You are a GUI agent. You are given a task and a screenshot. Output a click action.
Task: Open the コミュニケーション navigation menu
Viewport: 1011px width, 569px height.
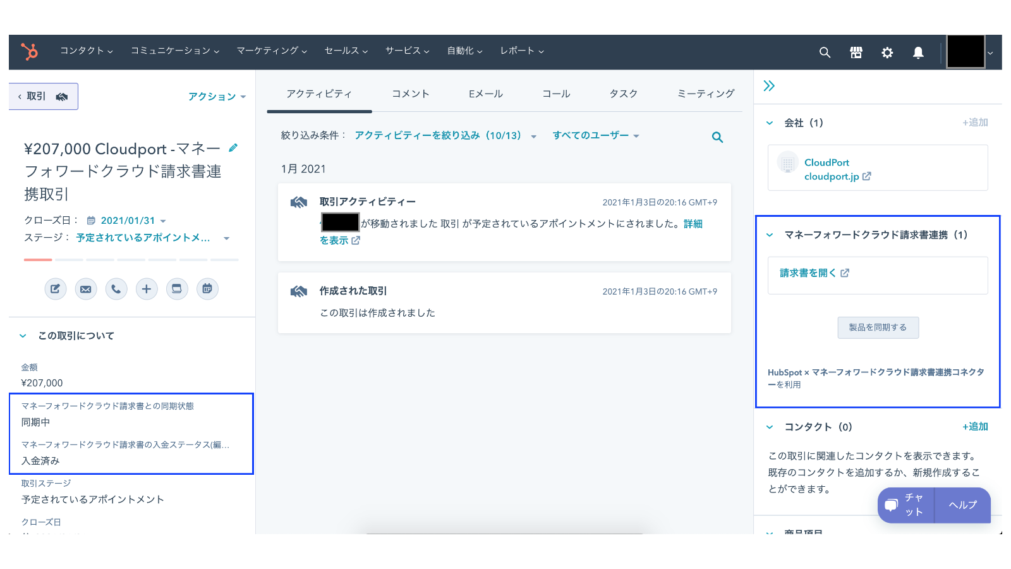175,51
